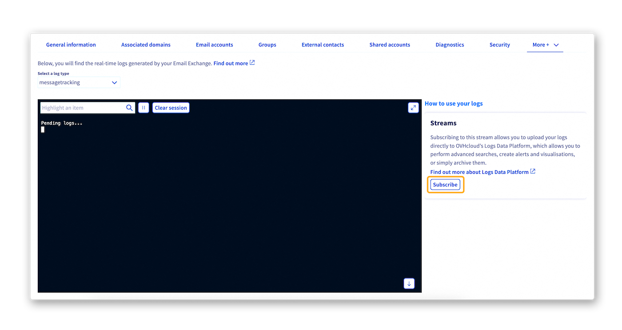Viewport: 622px width, 330px height.
Task: Click the scroll-to-bottom arrow in the console
Action: 409,283
